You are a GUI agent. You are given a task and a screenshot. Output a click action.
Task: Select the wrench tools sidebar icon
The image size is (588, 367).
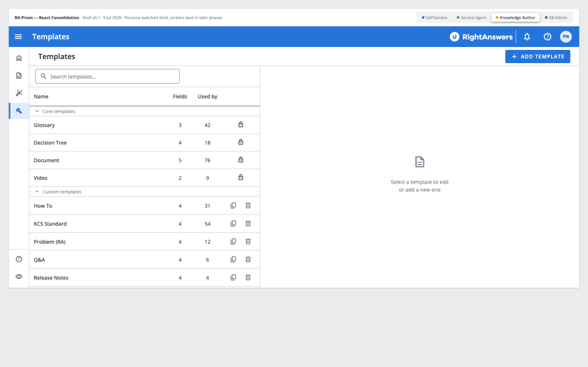[19, 111]
